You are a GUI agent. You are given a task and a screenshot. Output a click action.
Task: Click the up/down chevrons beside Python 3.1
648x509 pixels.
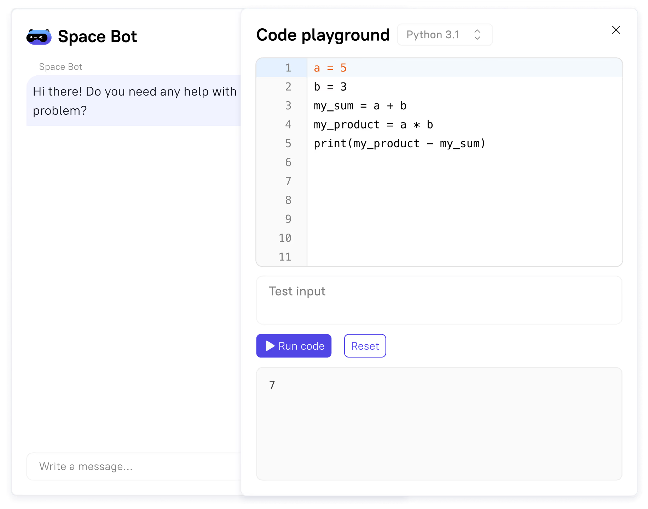tap(477, 35)
